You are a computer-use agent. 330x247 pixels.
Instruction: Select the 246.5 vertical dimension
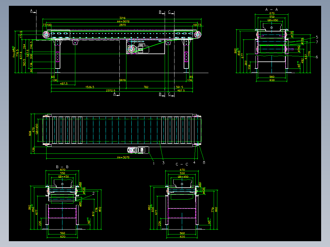pyautogui.click(x=31, y=45)
